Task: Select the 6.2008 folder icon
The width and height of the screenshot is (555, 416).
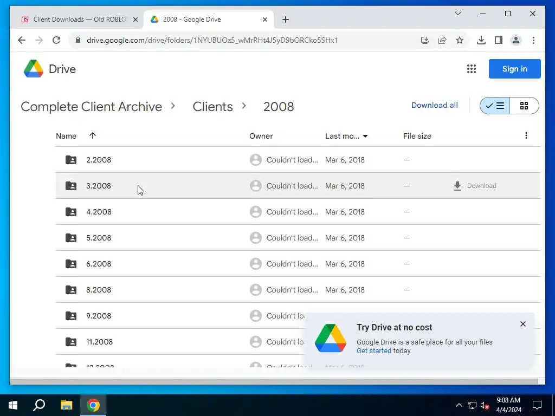Action: pos(71,264)
